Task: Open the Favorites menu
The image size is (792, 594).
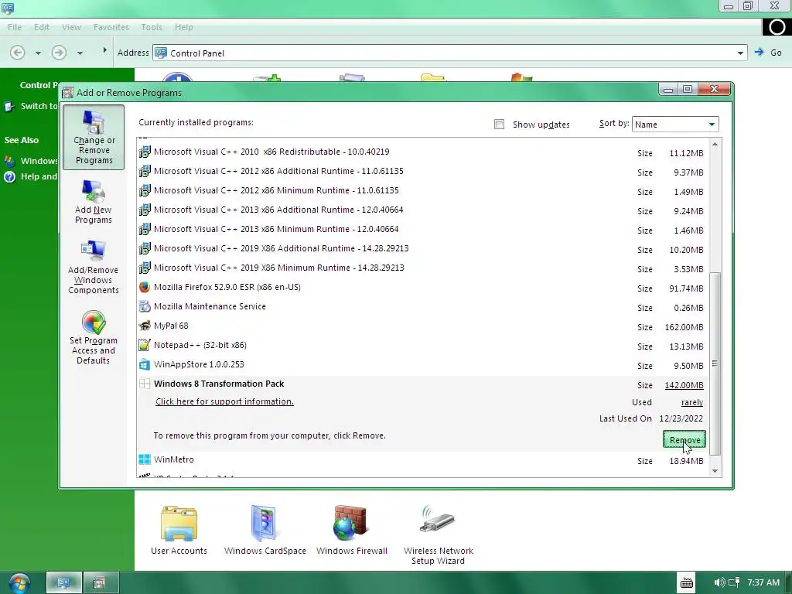Action: pyautogui.click(x=111, y=27)
